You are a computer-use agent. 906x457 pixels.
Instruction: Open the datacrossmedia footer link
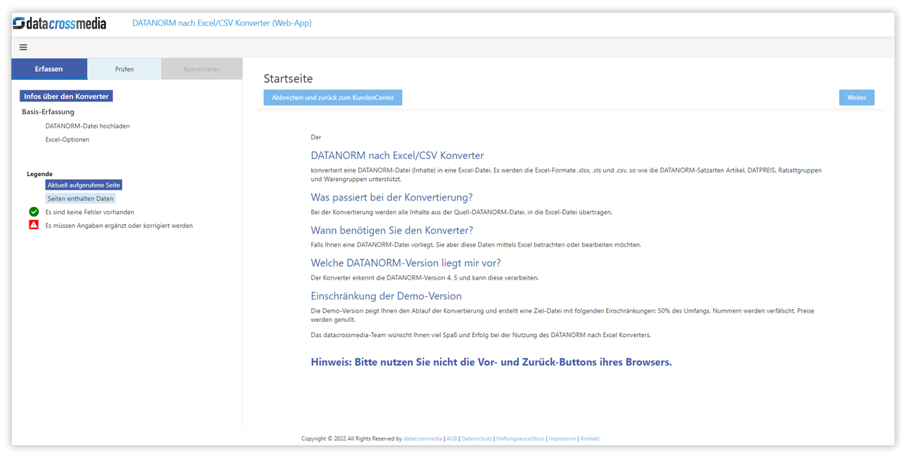(423, 438)
